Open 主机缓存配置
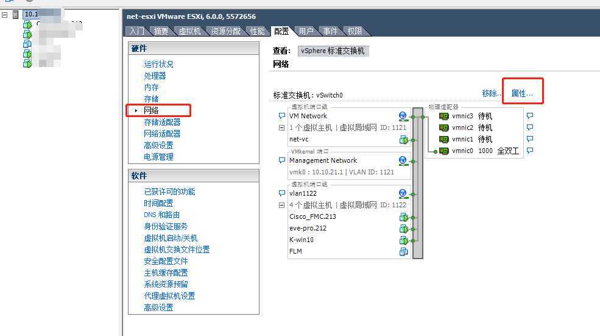Screen dimensions: 600x336 click(x=166, y=273)
